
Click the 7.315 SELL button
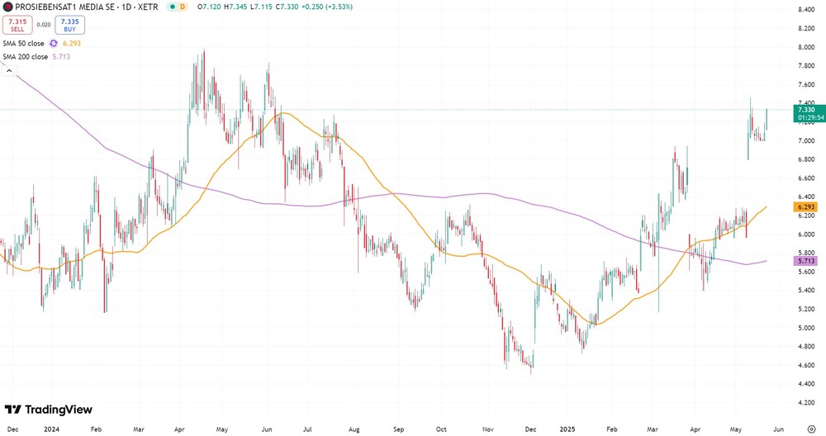pyautogui.click(x=17, y=25)
